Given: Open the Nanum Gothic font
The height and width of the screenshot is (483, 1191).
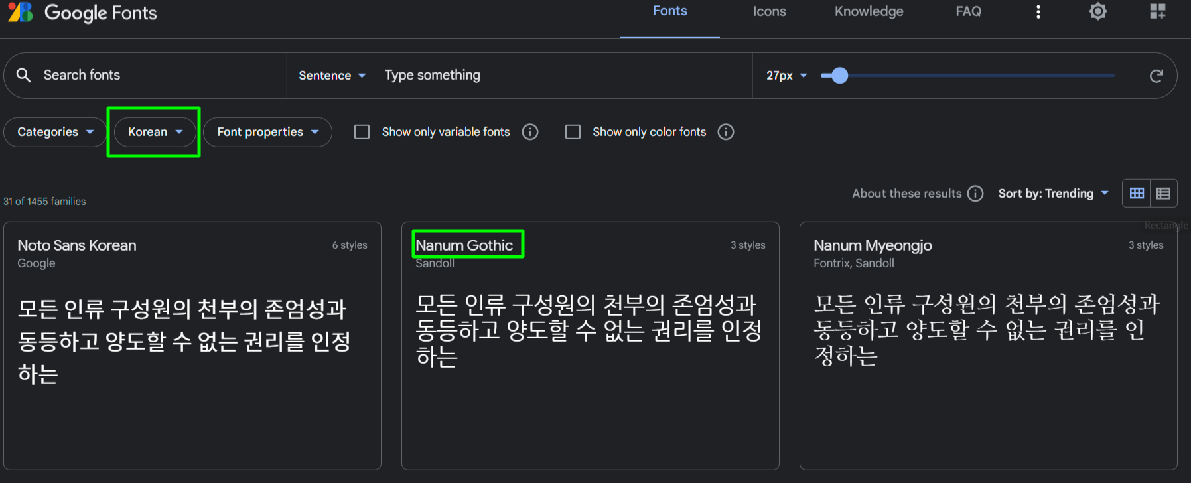Looking at the screenshot, I should pyautogui.click(x=464, y=245).
